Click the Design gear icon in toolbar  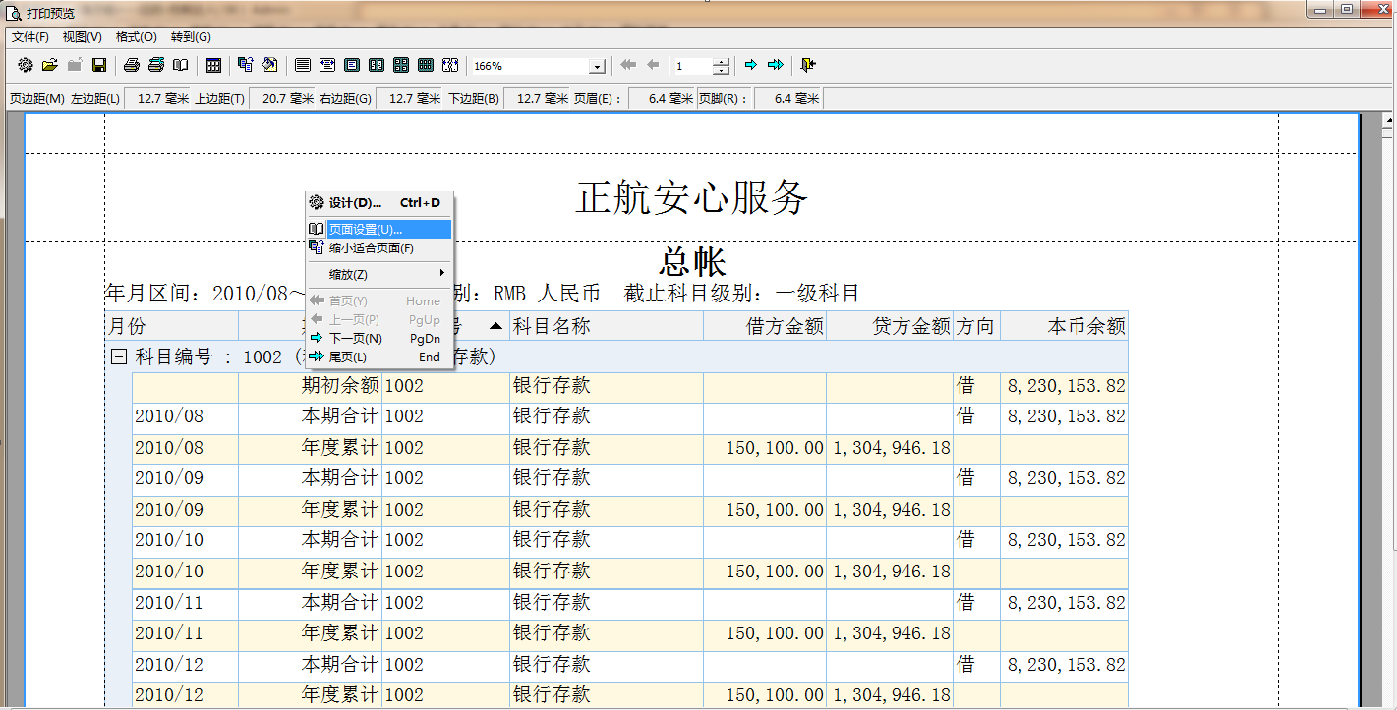coord(26,66)
